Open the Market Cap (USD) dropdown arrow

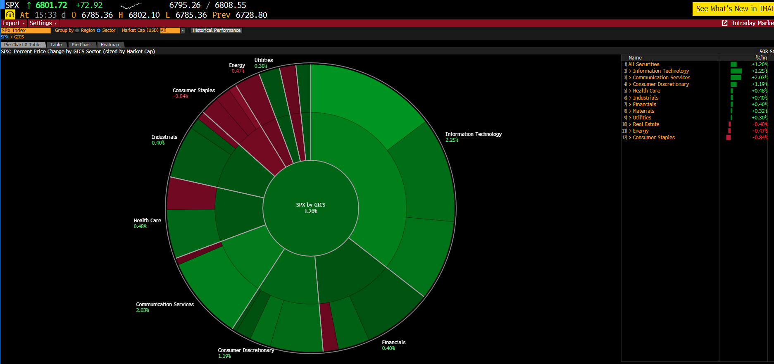click(183, 31)
